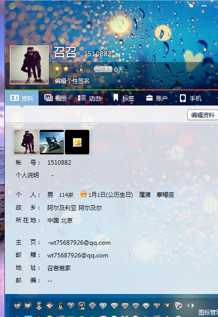Click the first gray heart badge icon
218x317 pixels.
coord(17,305)
